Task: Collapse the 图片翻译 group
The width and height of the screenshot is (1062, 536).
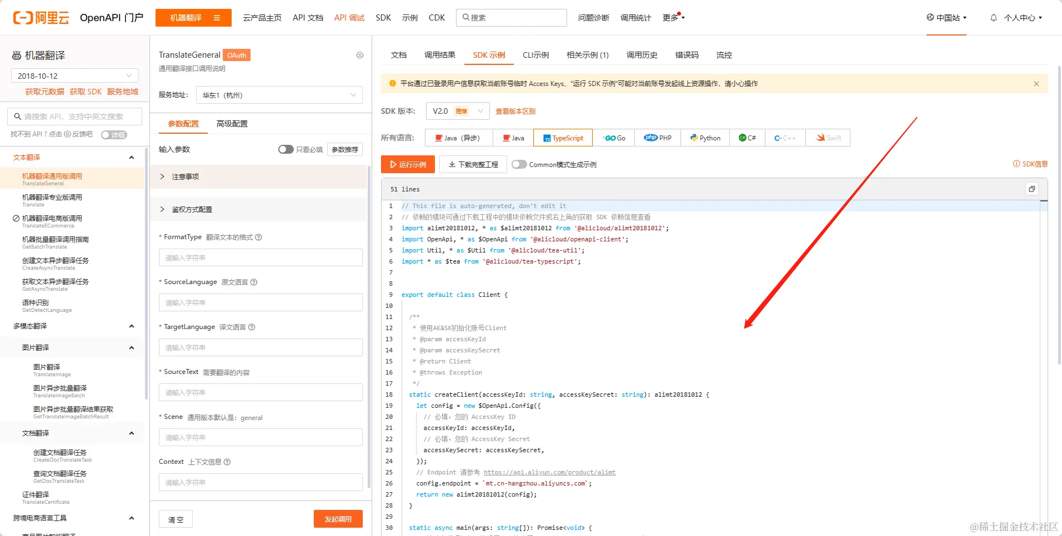Action: pyautogui.click(x=132, y=348)
